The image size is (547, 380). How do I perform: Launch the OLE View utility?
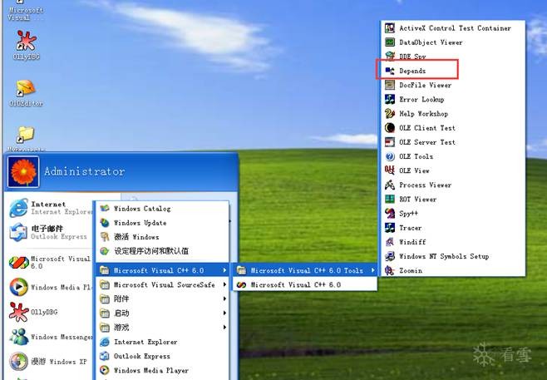414,170
